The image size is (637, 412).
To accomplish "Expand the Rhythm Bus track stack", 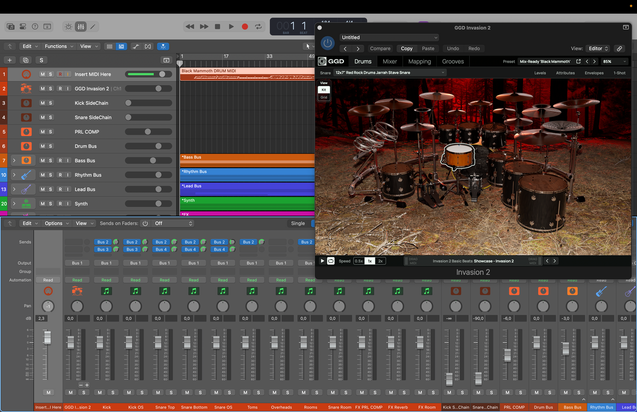I will [x=14, y=175].
